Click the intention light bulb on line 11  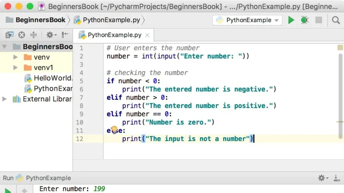[114, 130]
